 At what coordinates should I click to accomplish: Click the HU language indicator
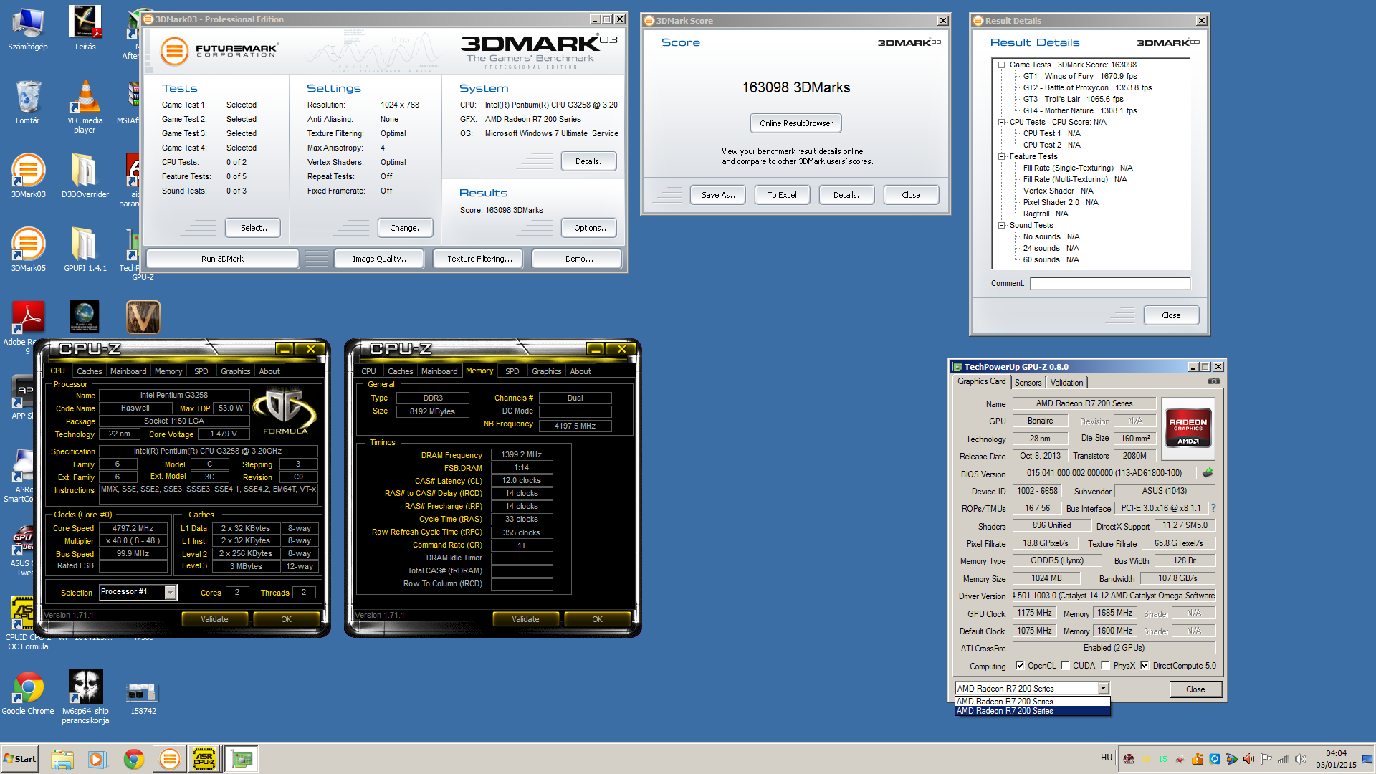click(1107, 758)
